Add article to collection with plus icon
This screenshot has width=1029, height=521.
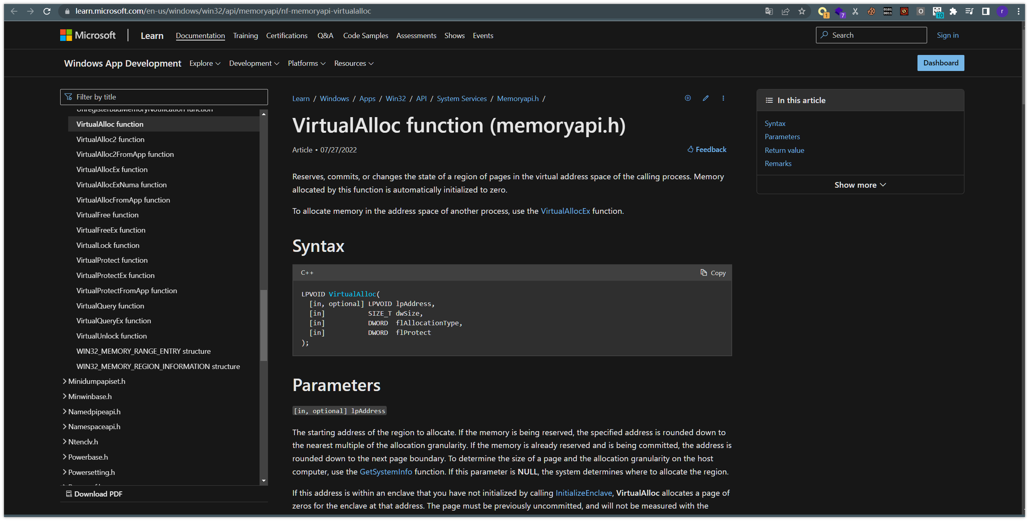688,98
